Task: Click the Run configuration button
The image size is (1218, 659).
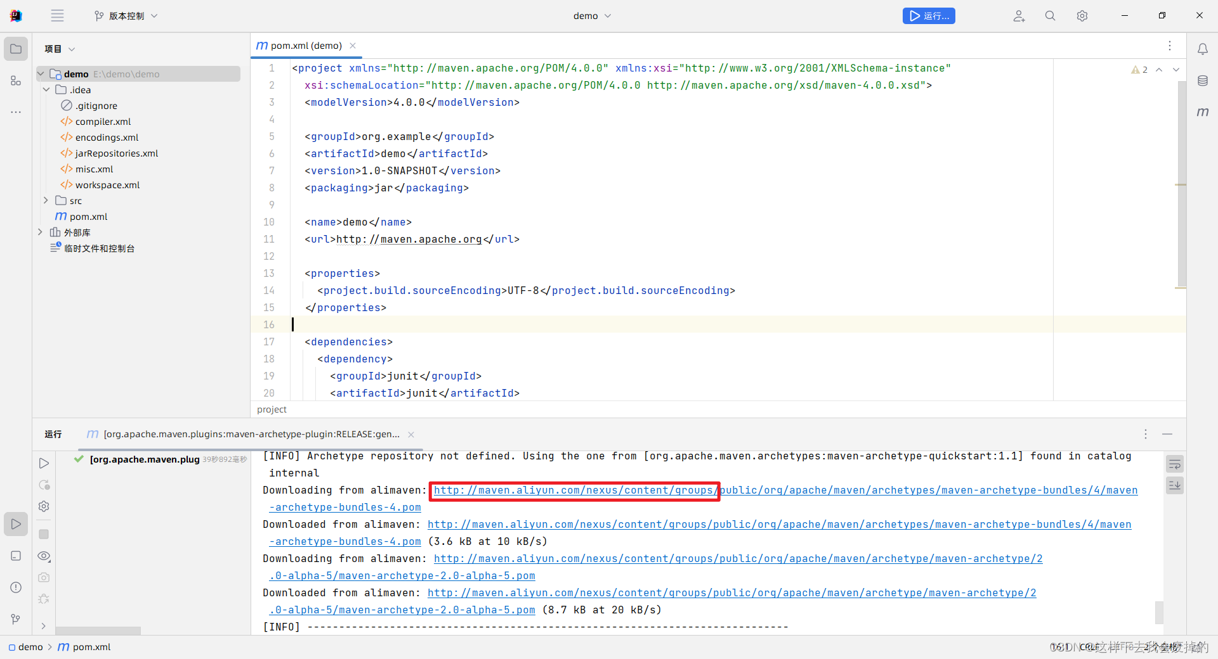Action: tap(929, 16)
